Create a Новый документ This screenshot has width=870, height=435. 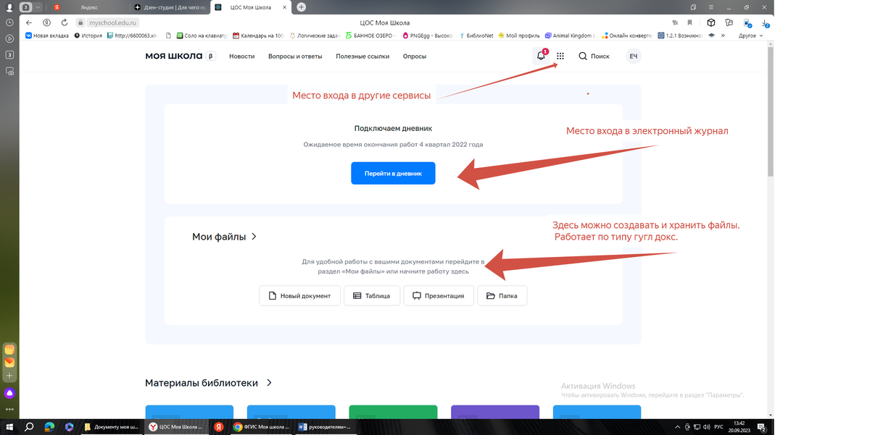pyautogui.click(x=299, y=295)
